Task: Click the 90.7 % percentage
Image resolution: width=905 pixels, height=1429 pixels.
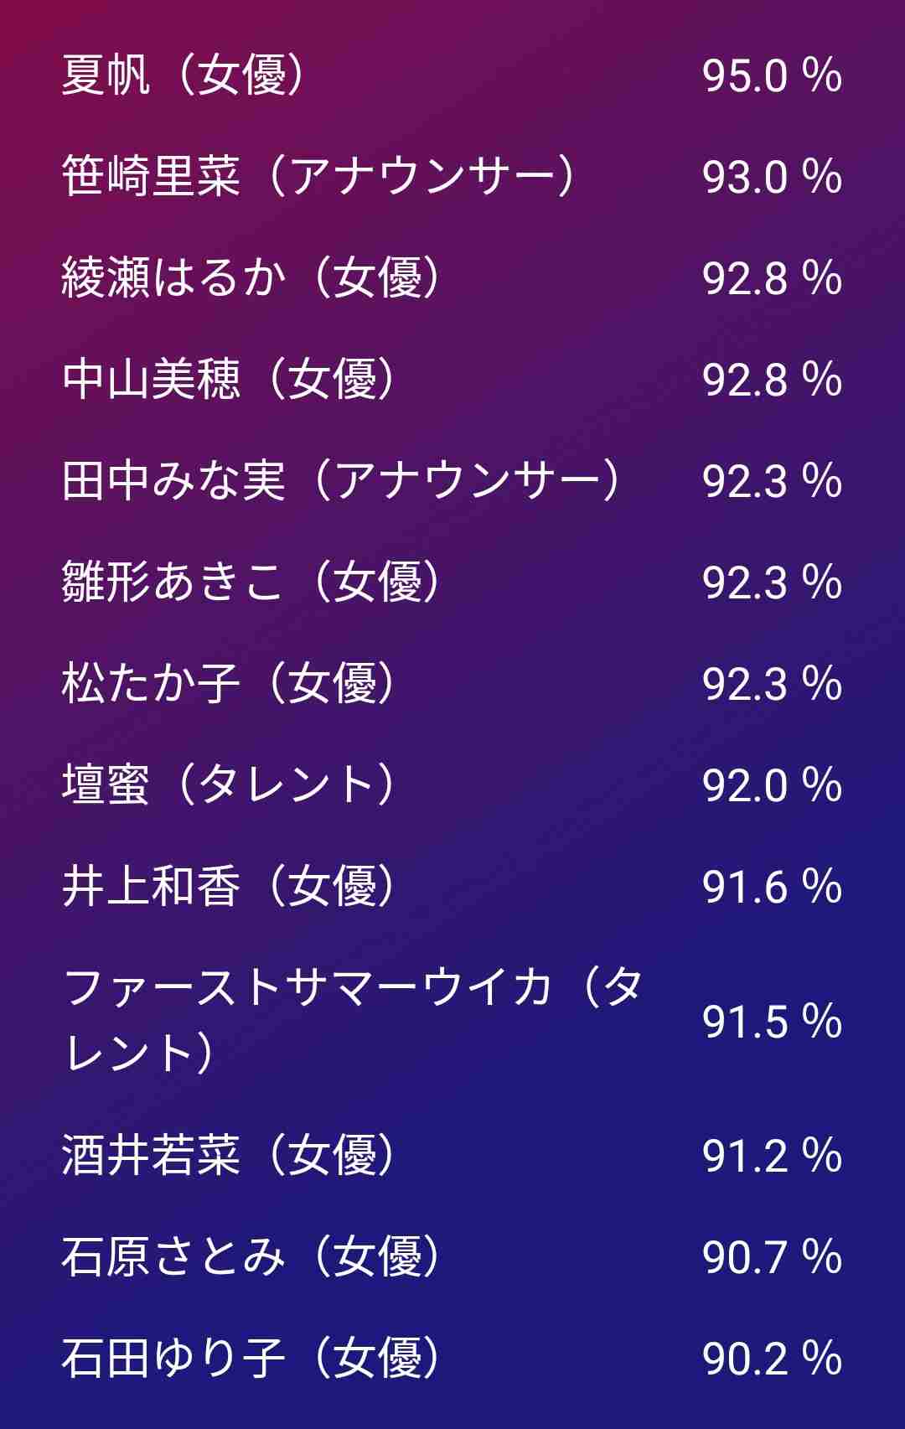Action: [772, 1257]
